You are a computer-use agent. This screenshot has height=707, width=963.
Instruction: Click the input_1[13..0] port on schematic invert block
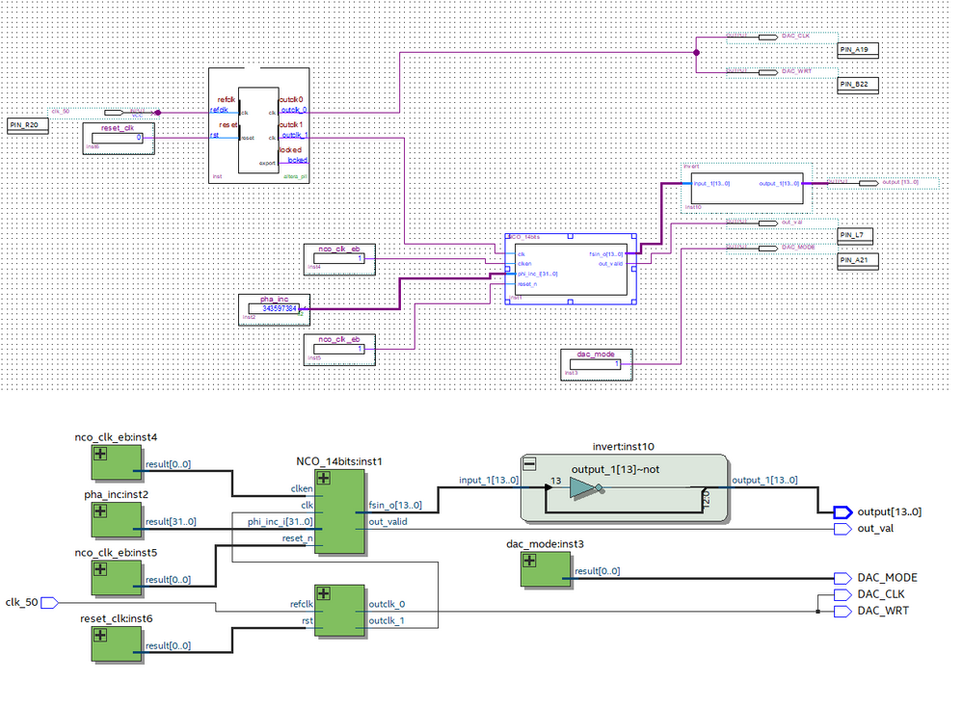click(x=711, y=184)
